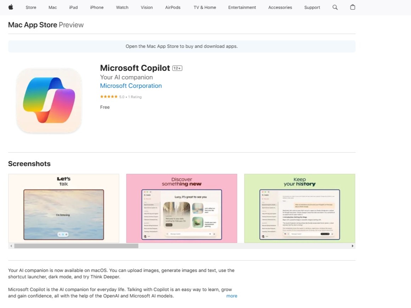Image resolution: width=411 pixels, height=308 pixels.
Task: Click the Your AI companion subtitle
Action: [126, 77]
